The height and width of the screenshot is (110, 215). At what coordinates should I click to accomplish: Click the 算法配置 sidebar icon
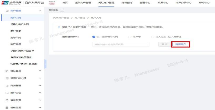[x=7, y=100]
